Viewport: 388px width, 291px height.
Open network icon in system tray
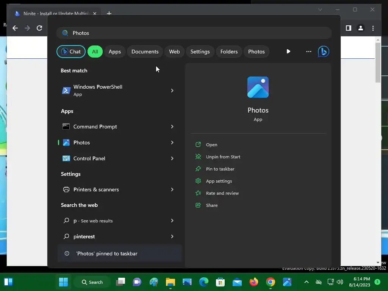(x=330, y=282)
